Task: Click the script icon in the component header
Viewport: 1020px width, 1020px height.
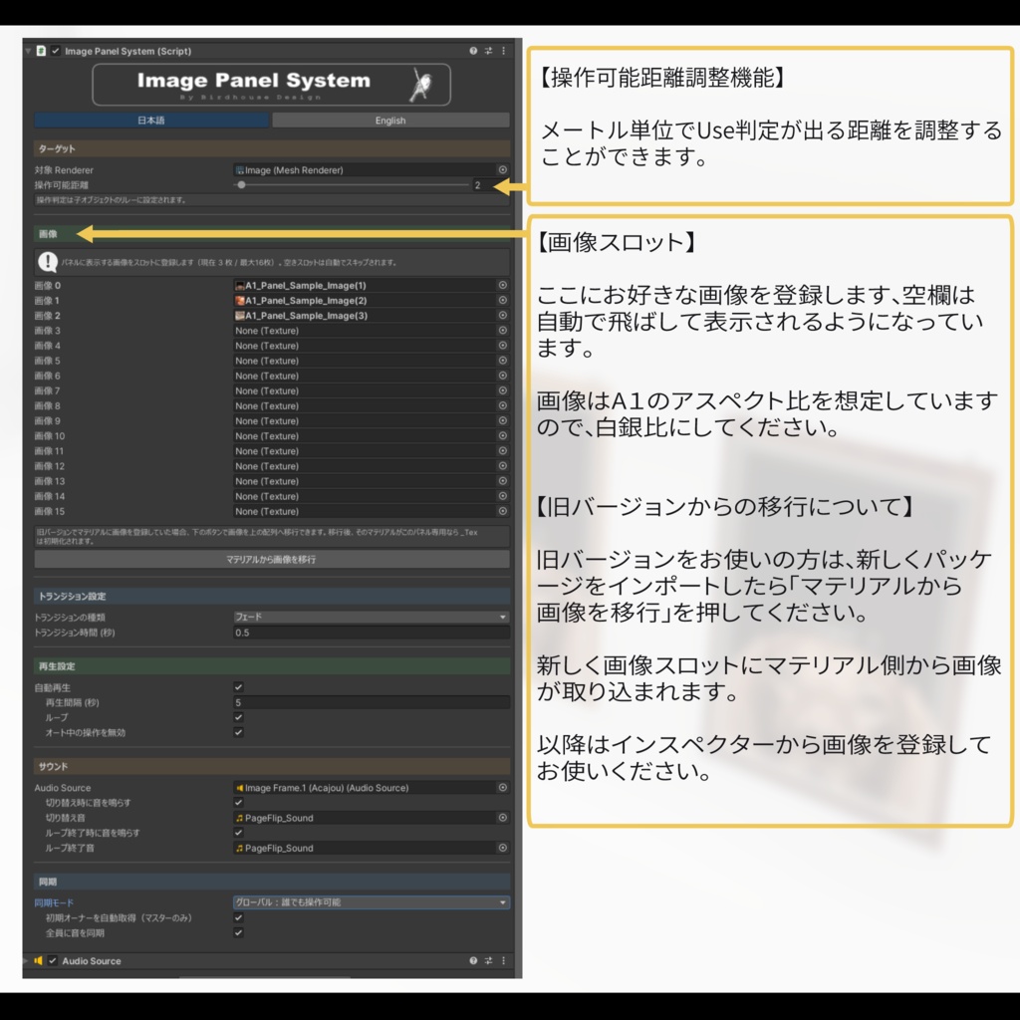Action: [x=41, y=51]
